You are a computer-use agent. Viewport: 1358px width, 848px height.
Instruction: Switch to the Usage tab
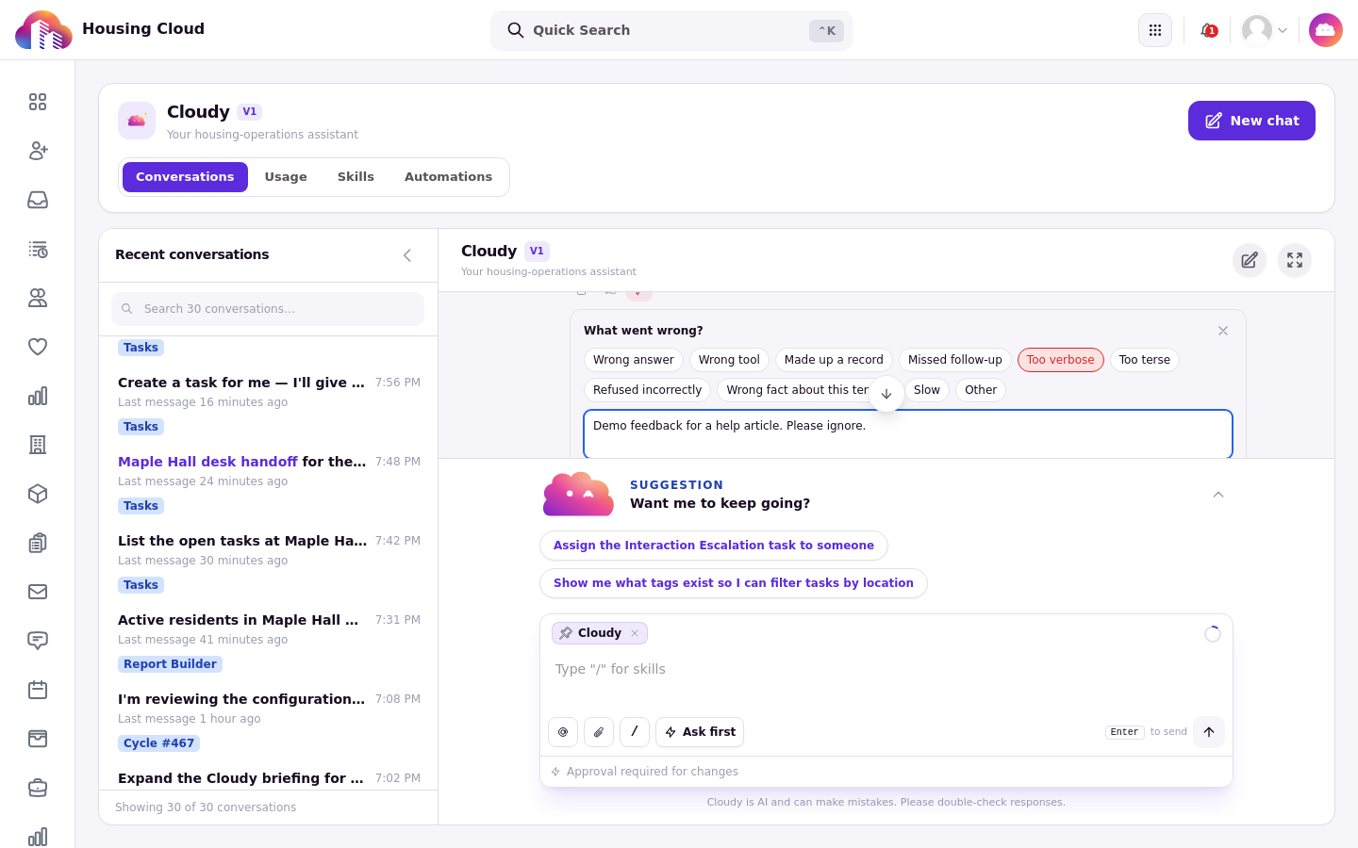(286, 177)
